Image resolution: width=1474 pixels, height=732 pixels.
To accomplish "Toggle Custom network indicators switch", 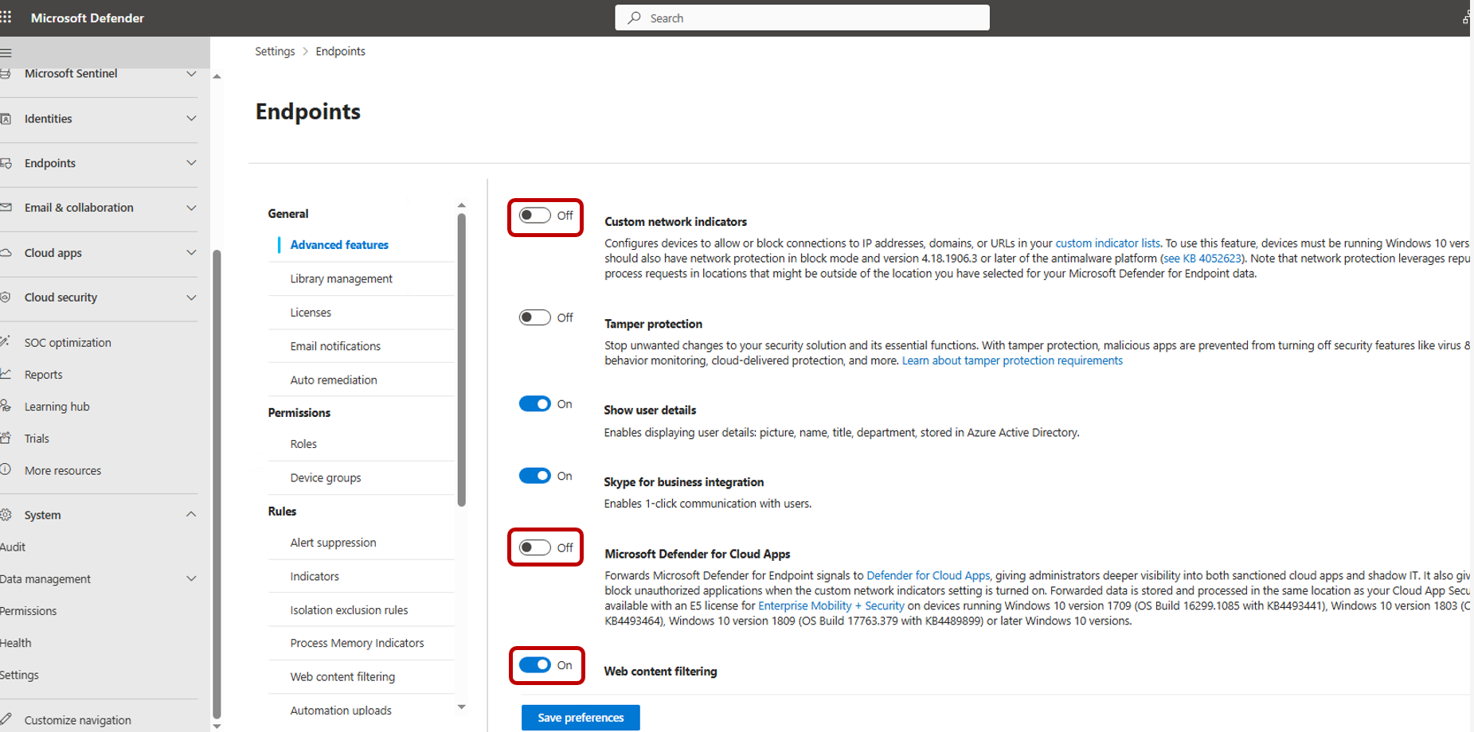I will pyautogui.click(x=534, y=216).
